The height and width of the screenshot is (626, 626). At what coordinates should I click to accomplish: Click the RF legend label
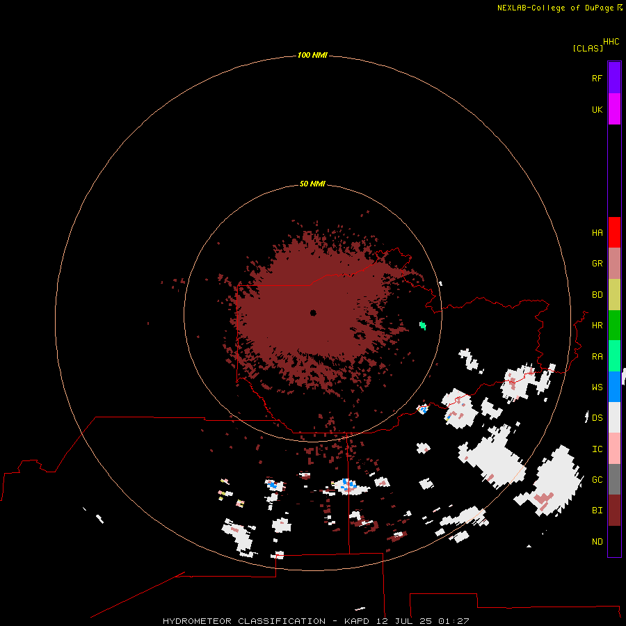pyautogui.click(x=597, y=78)
